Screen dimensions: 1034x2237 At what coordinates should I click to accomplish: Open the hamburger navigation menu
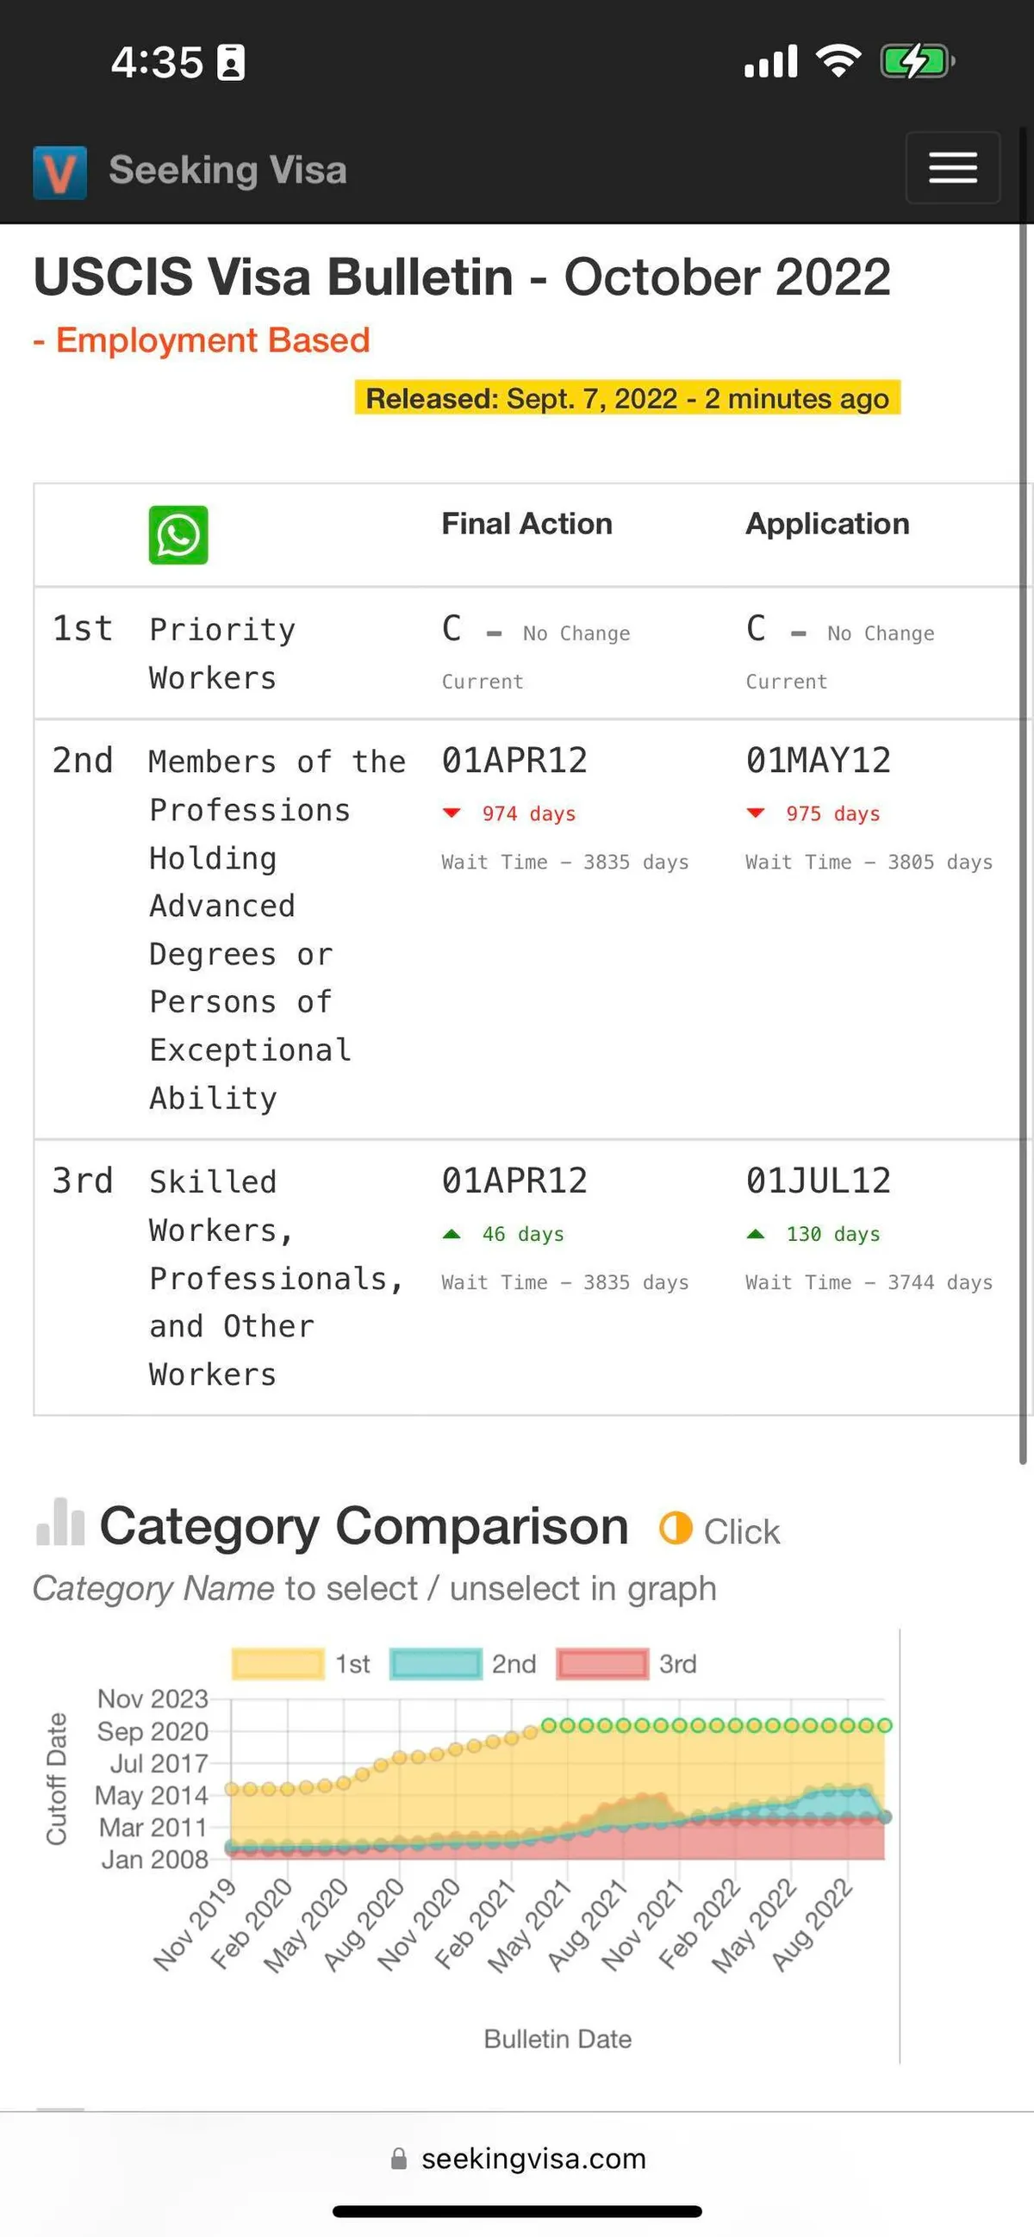952,167
